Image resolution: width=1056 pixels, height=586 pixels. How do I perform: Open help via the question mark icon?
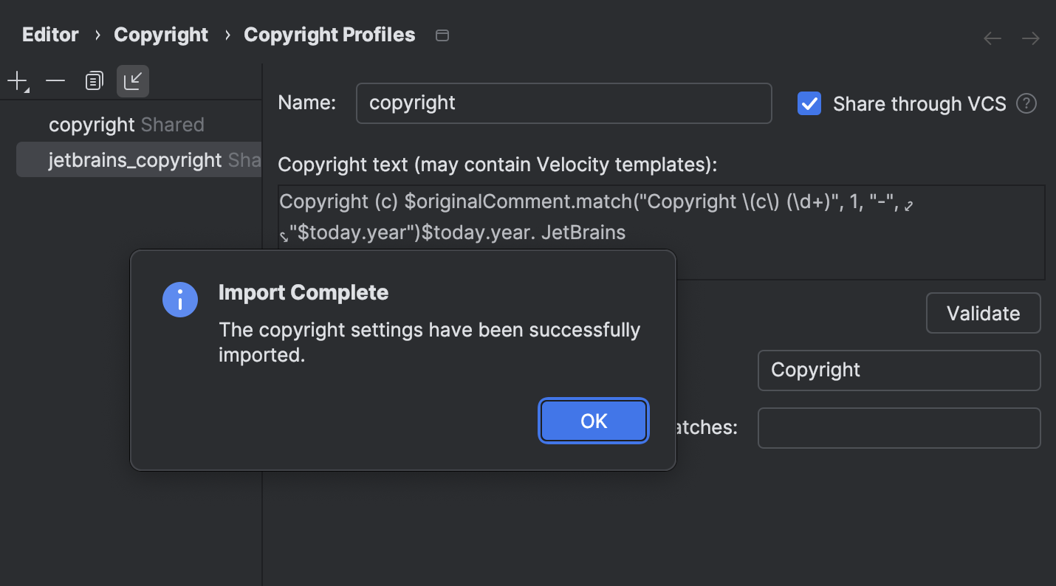pyautogui.click(x=1026, y=104)
